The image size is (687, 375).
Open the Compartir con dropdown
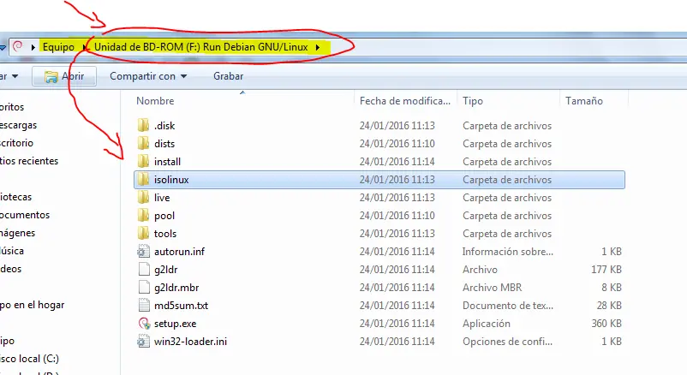click(x=148, y=76)
